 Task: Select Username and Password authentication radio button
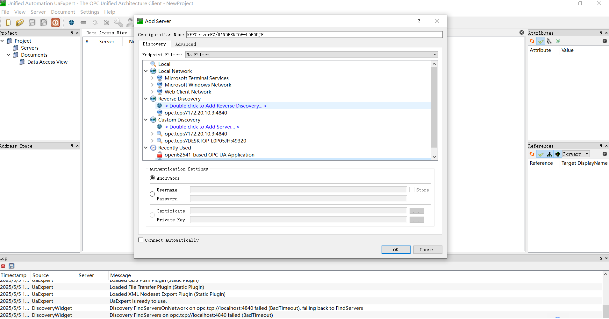tap(152, 194)
